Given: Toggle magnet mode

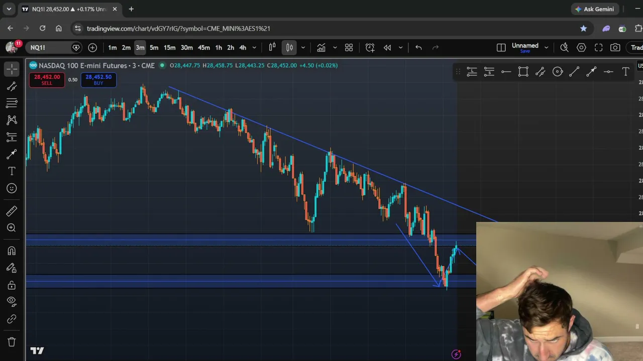Looking at the screenshot, I should [12, 251].
